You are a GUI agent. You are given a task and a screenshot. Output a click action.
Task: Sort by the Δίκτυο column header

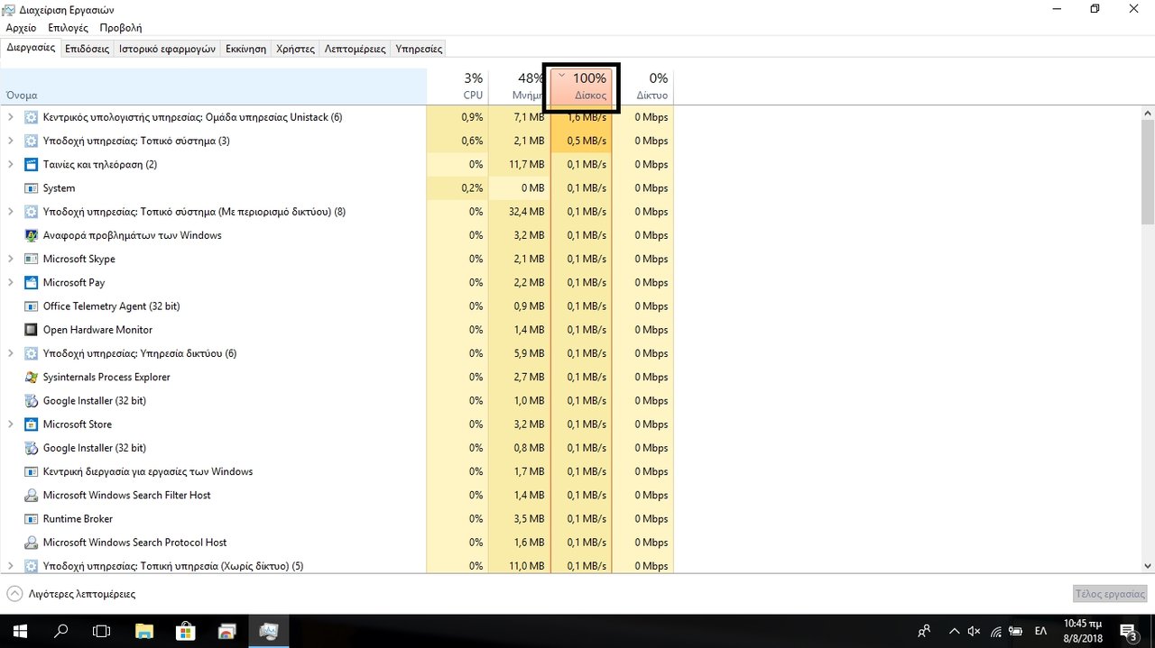pos(642,86)
